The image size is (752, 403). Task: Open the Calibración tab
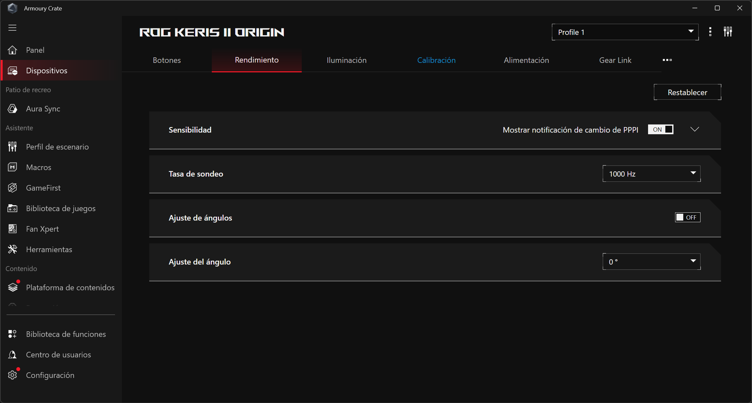coord(437,60)
